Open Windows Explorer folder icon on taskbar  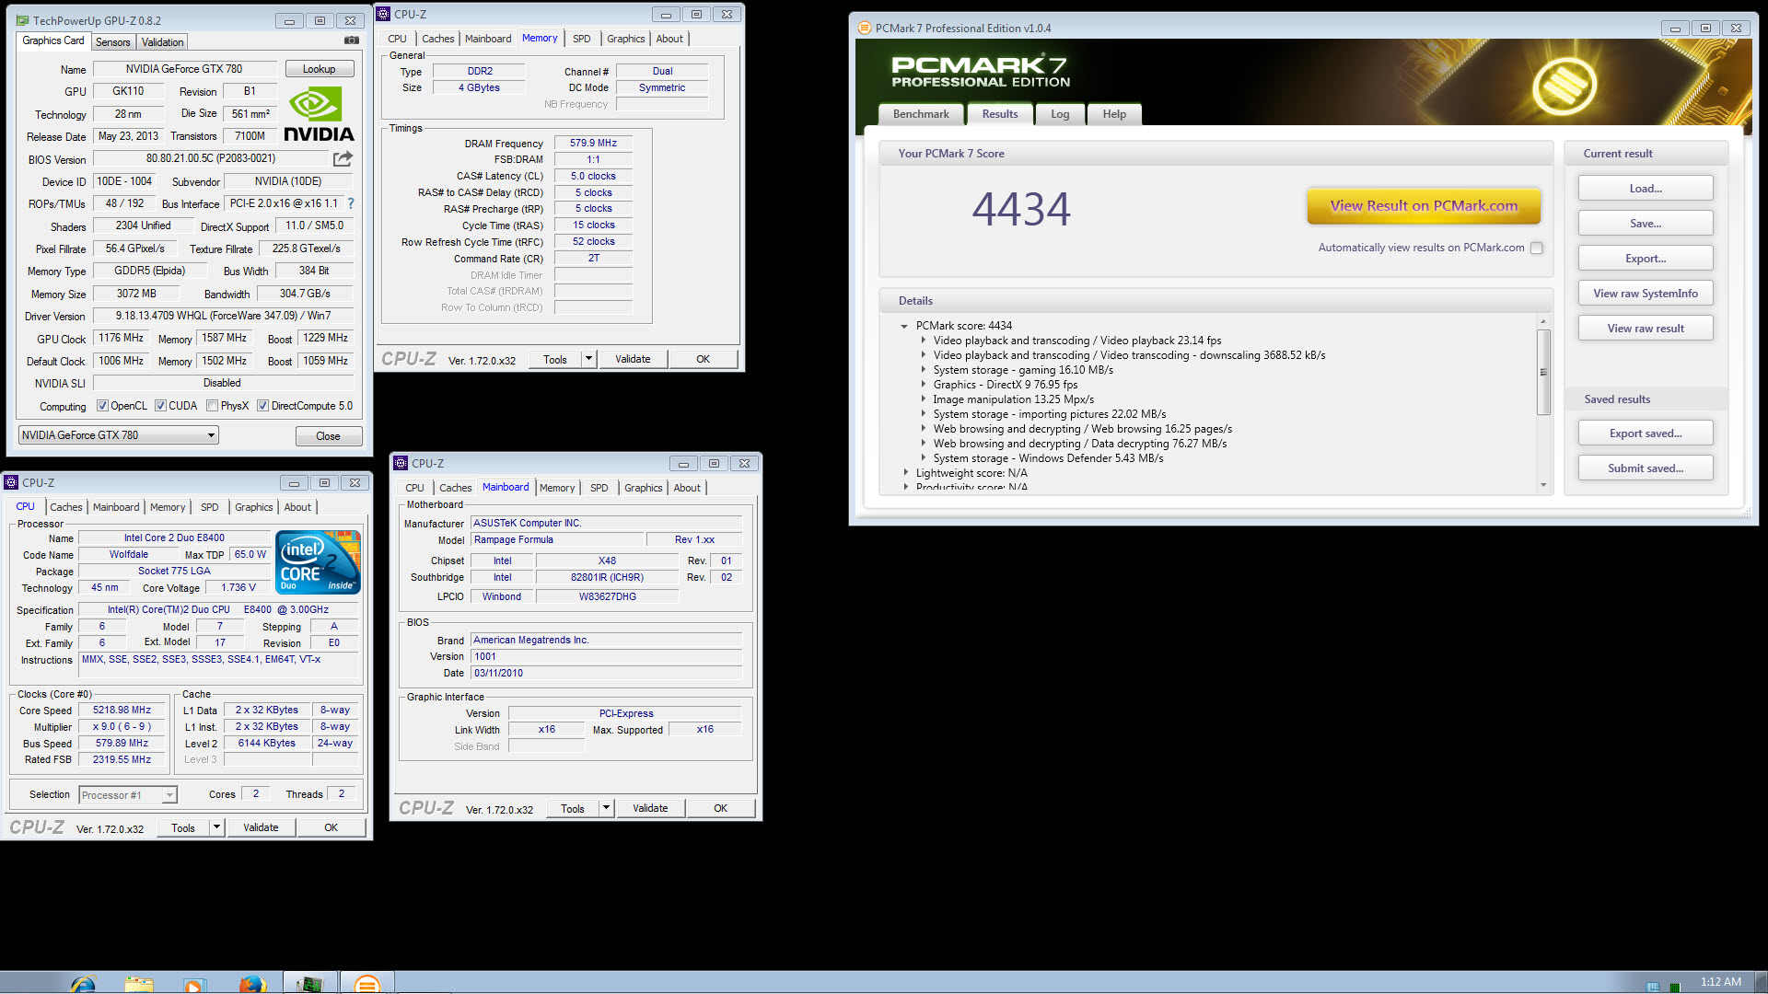139,984
